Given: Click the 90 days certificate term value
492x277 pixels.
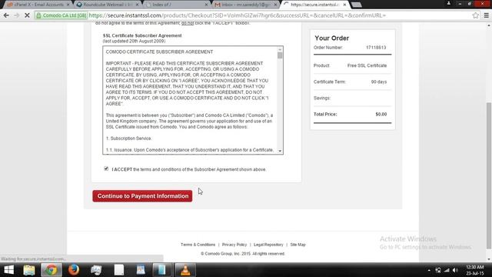Looking at the screenshot, I should (x=379, y=82).
